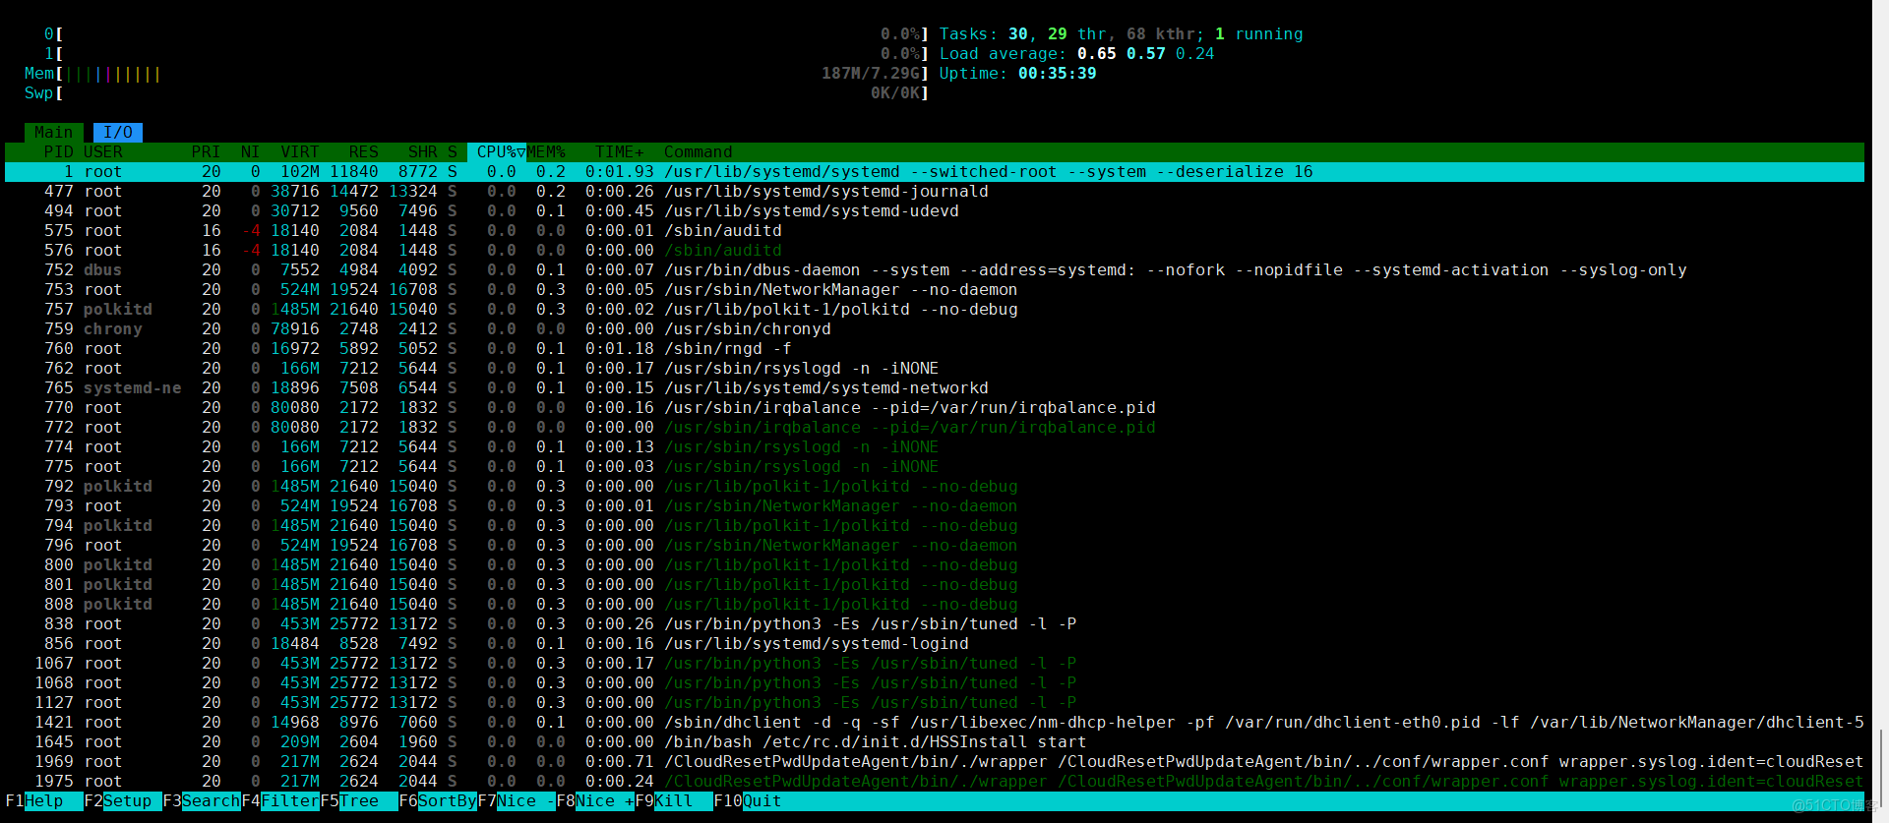The height and width of the screenshot is (823, 1889).
Task: Select the irqbalance process, PID 770
Action: 935,408
